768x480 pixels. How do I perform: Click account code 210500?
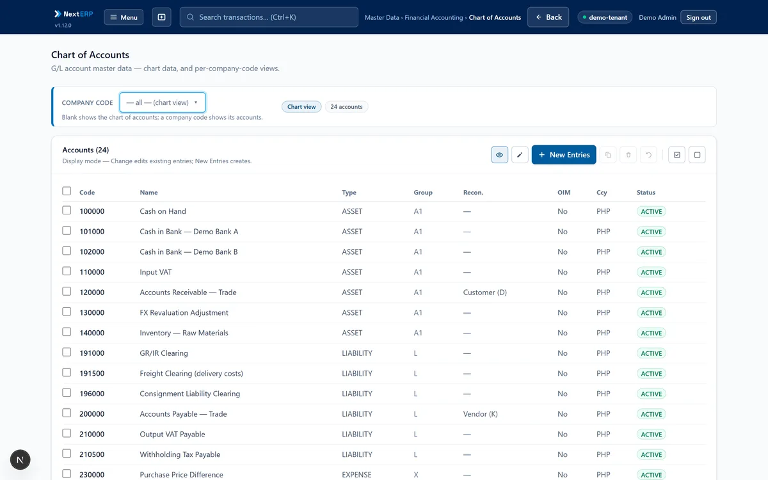pyautogui.click(x=92, y=454)
